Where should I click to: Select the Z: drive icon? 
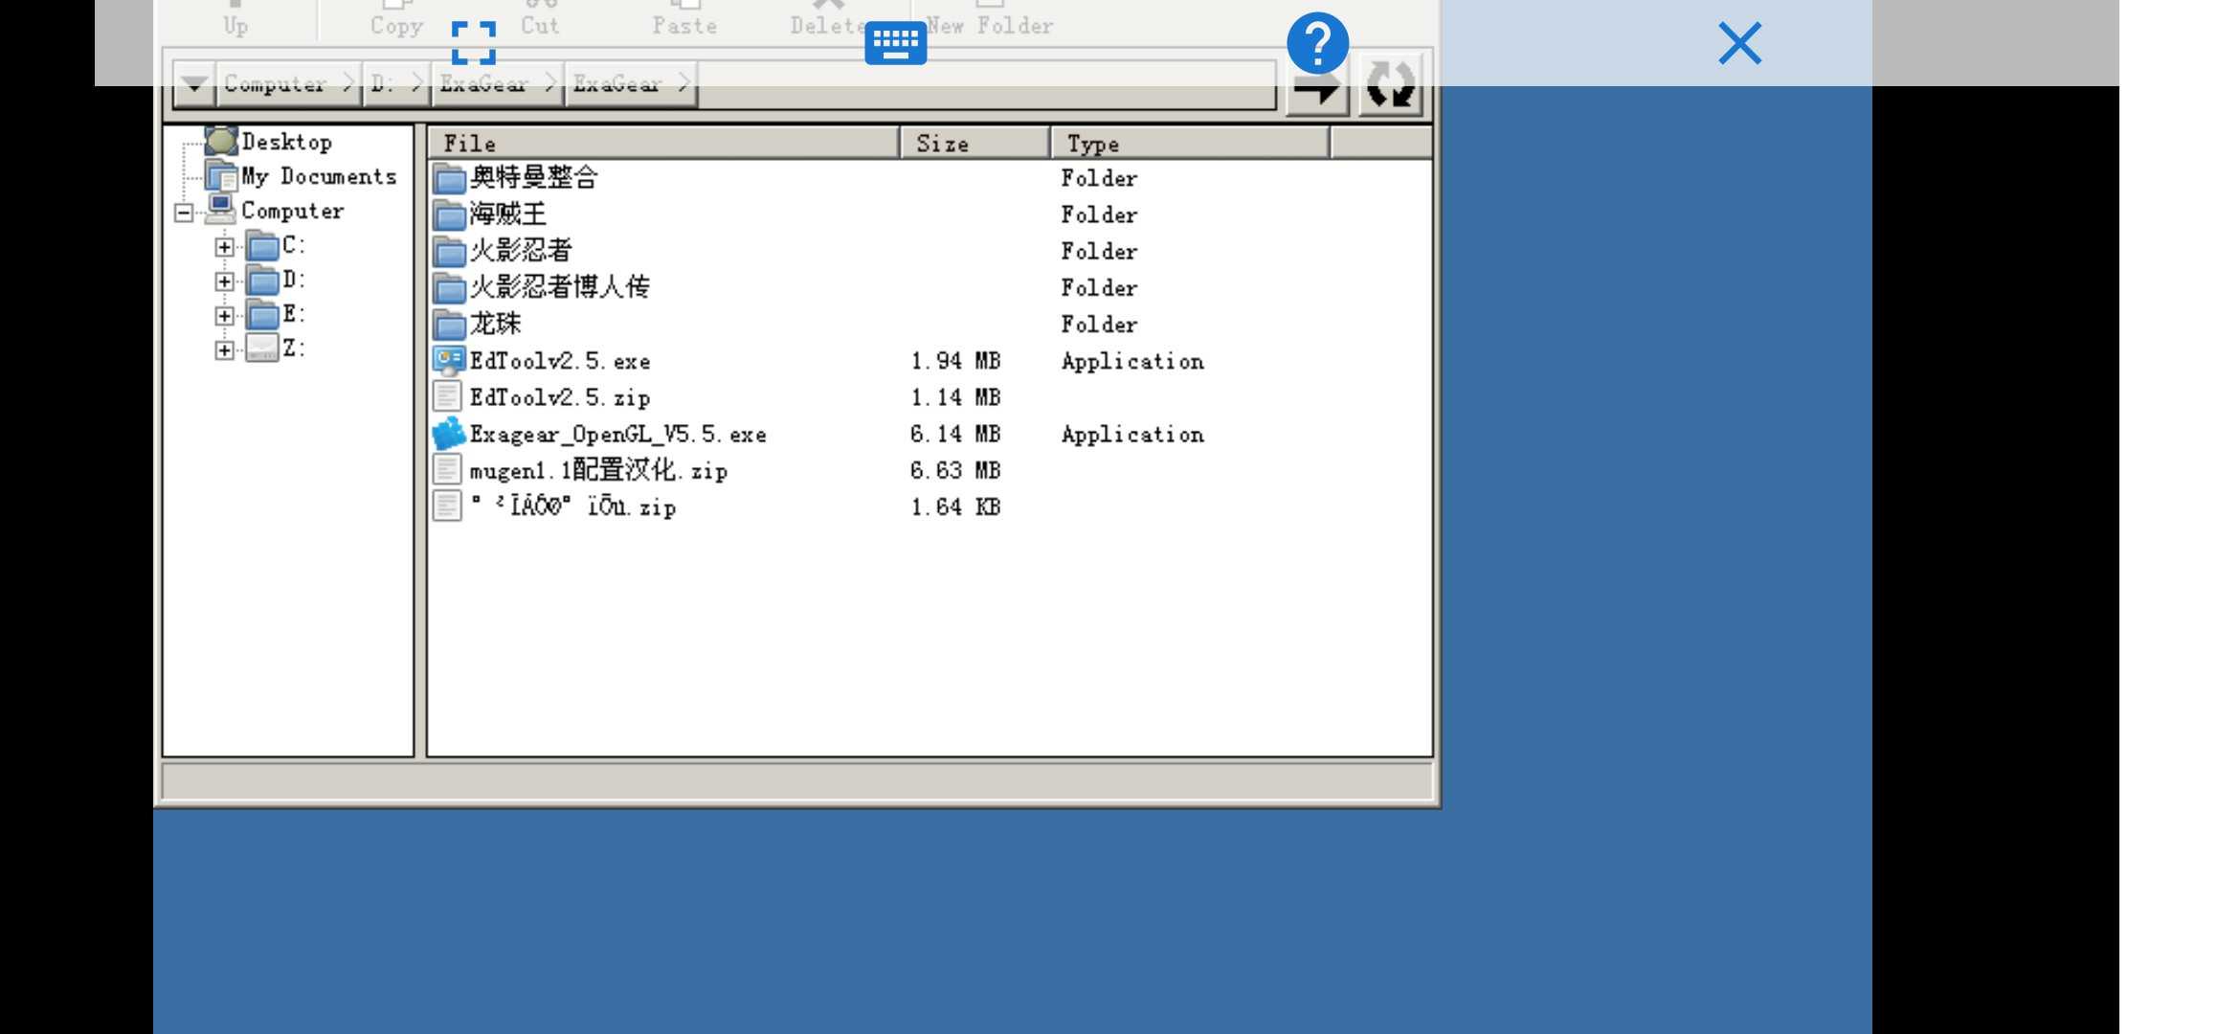(262, 348)
